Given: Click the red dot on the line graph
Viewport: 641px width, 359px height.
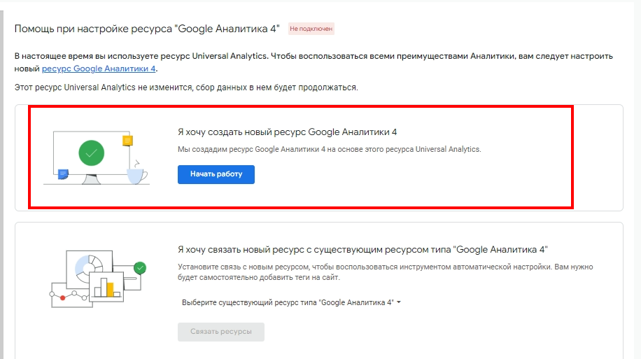Looking at the screenshot, I should [x=63, y=297].
